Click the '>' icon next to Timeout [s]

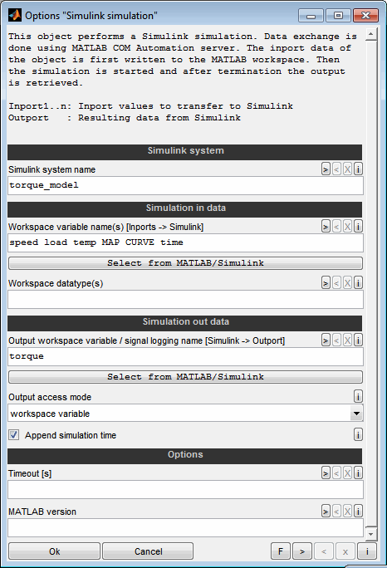coord(326,473)
